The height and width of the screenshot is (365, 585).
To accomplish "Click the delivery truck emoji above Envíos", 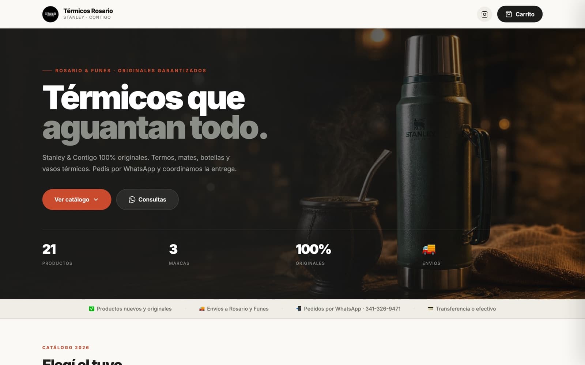I will click(429, 249).
